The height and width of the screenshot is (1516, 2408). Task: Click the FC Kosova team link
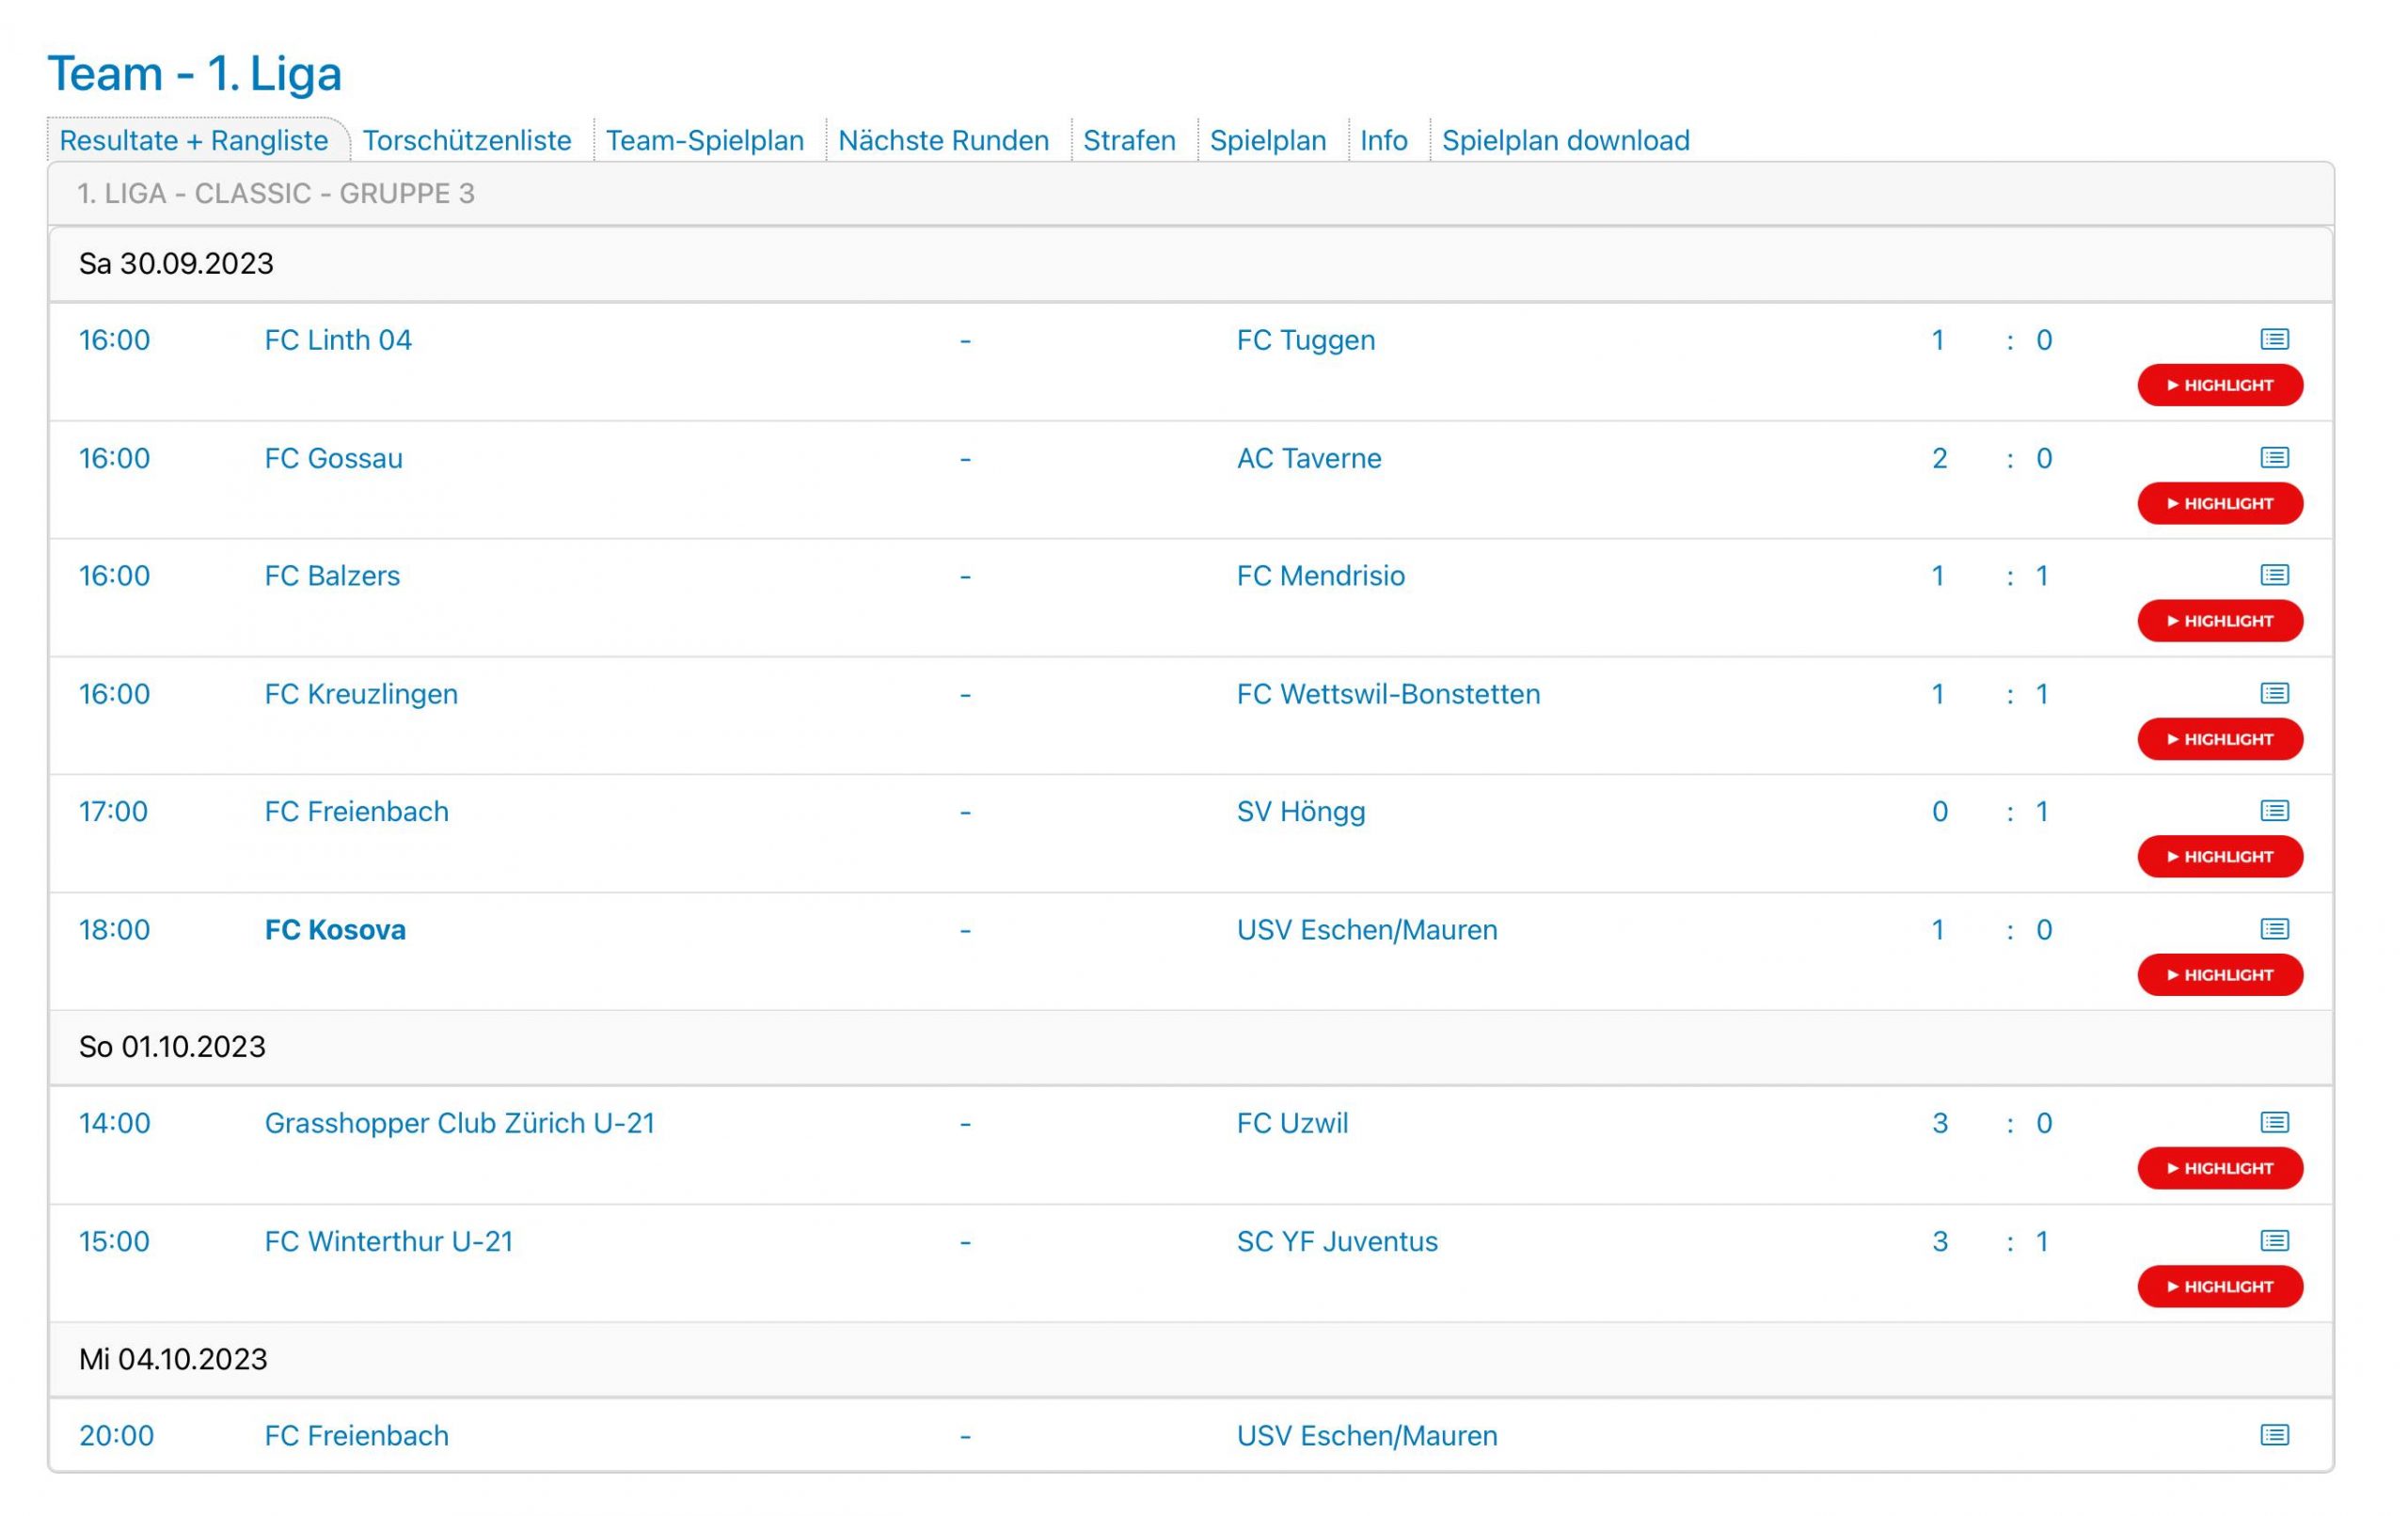point(335,930)
